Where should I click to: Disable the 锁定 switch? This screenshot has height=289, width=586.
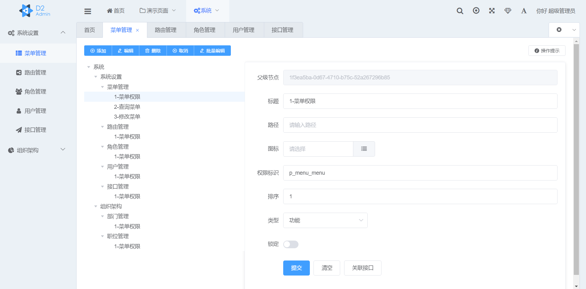coord(290,244)
